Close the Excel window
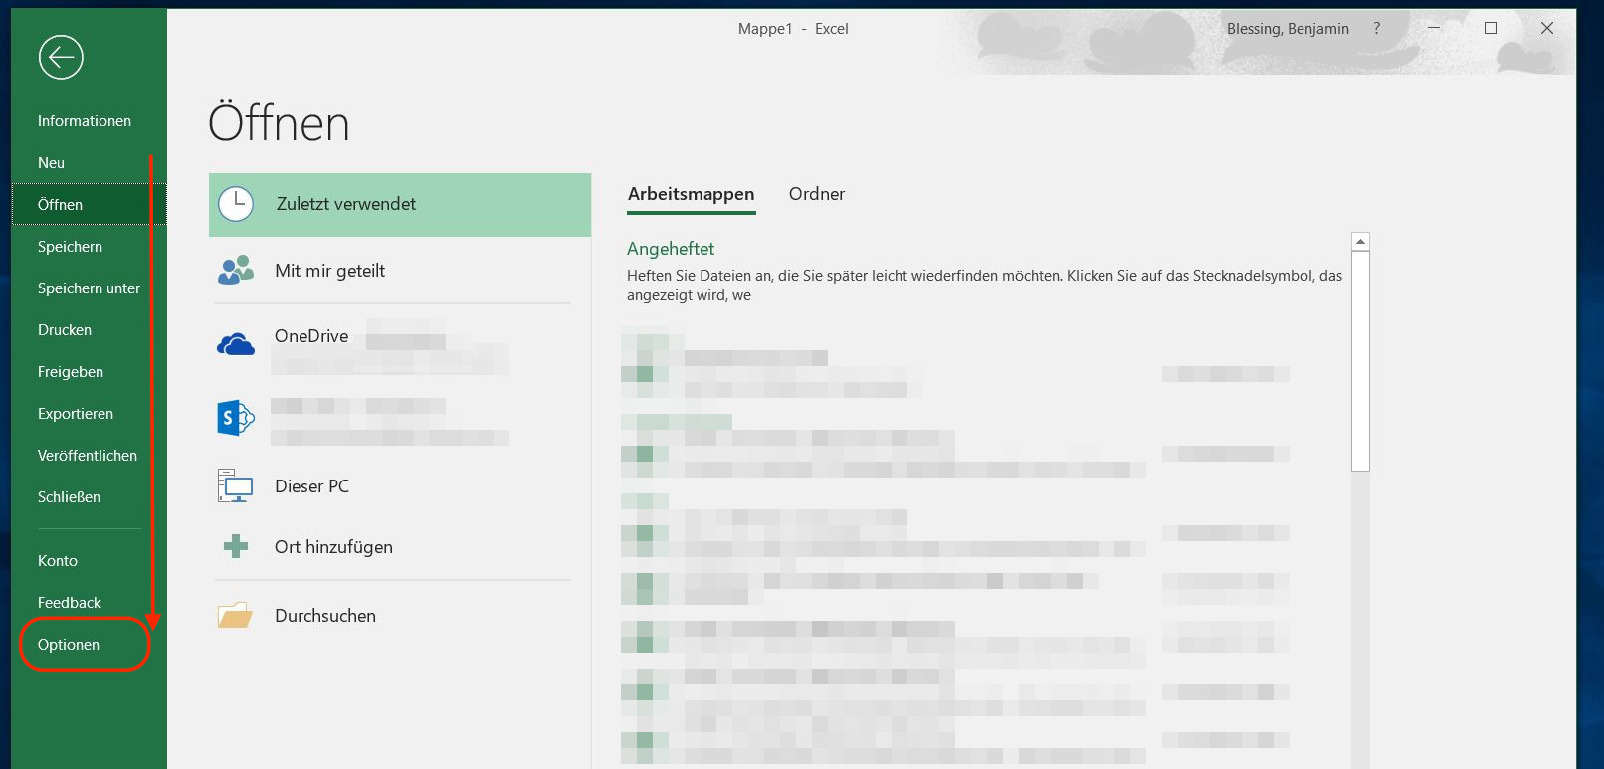This screenshot has width=1604, height=769. coord(1547,29)
